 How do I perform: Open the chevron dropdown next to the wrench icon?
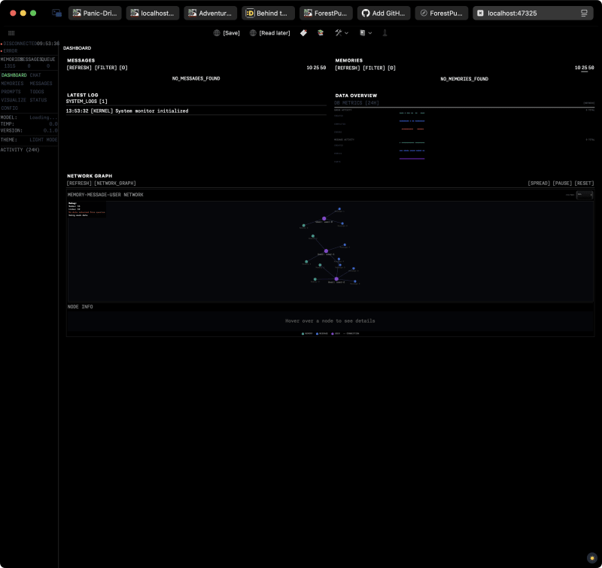tap(345, 32)
